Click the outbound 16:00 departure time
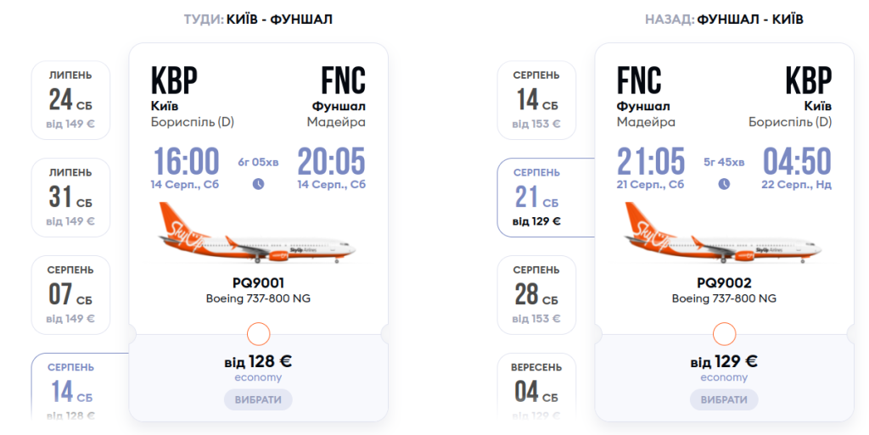Image resolution: width=869 pixels, height=435 pixels. 186,161
